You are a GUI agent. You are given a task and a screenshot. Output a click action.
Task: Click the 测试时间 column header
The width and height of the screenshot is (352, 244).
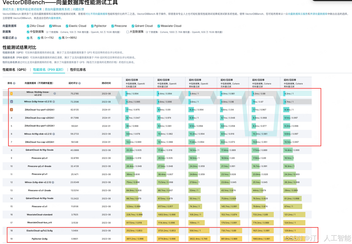point(106,83)
